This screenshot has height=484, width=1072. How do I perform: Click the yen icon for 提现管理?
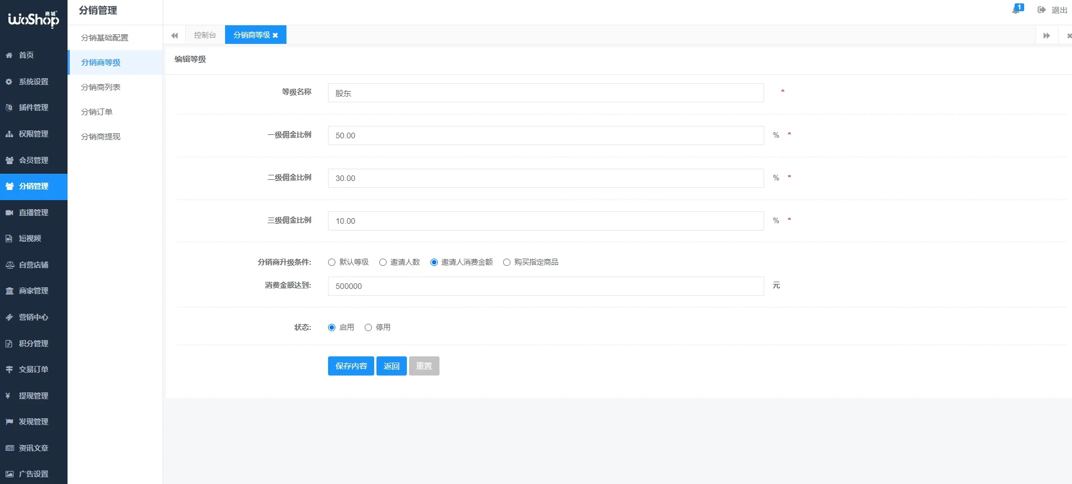(x=8, y=396)
